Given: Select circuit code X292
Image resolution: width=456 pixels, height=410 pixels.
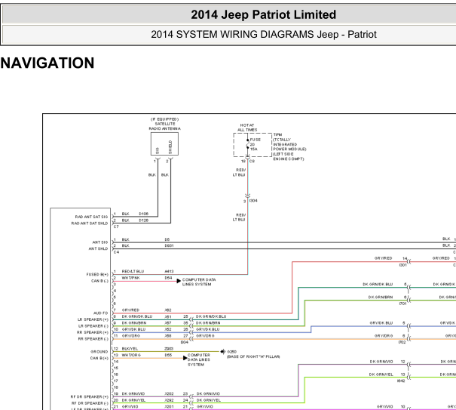Looking at the screenshot, I should [169, 400].
